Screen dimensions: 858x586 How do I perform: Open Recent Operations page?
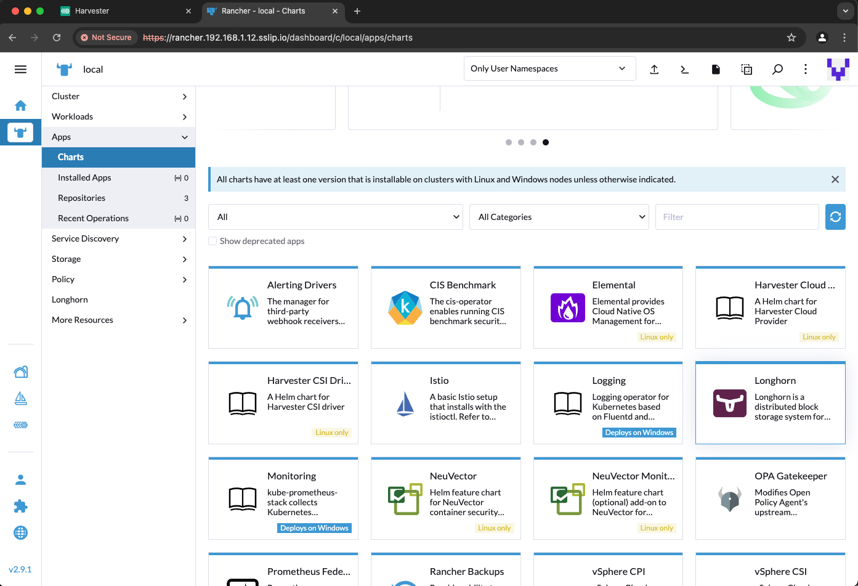click(119, 218)
